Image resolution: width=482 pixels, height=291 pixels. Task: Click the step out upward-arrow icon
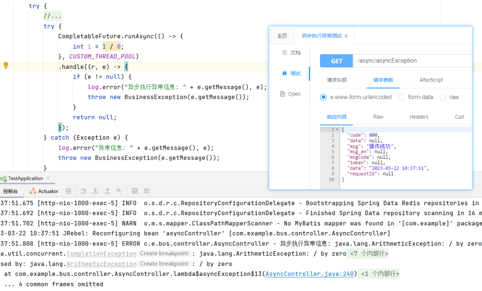107,191
